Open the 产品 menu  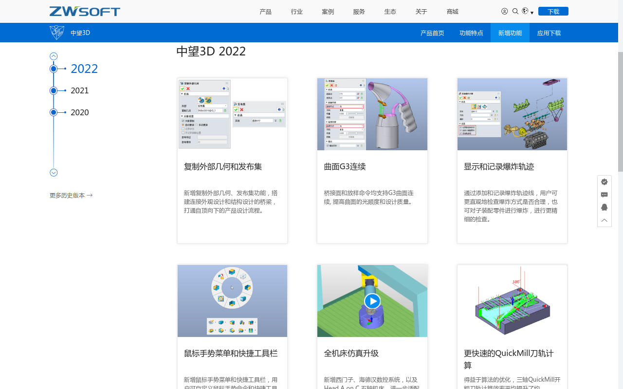point(266,12)
